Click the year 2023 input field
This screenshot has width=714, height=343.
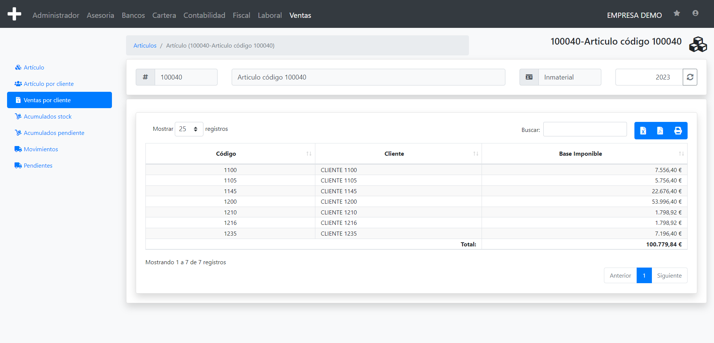click(x=649, y=77)
